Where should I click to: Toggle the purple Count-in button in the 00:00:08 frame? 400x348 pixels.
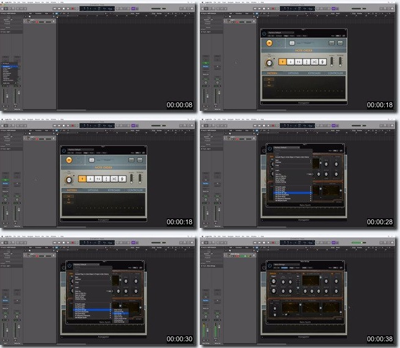tap(133, 9)
